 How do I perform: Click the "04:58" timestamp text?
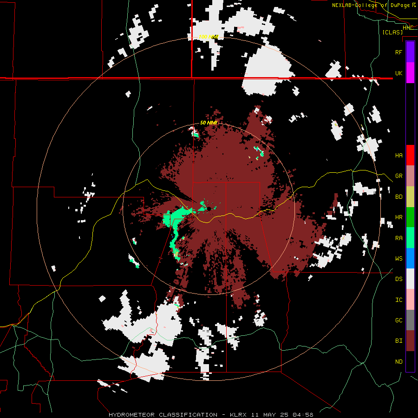tap(303, 415)
